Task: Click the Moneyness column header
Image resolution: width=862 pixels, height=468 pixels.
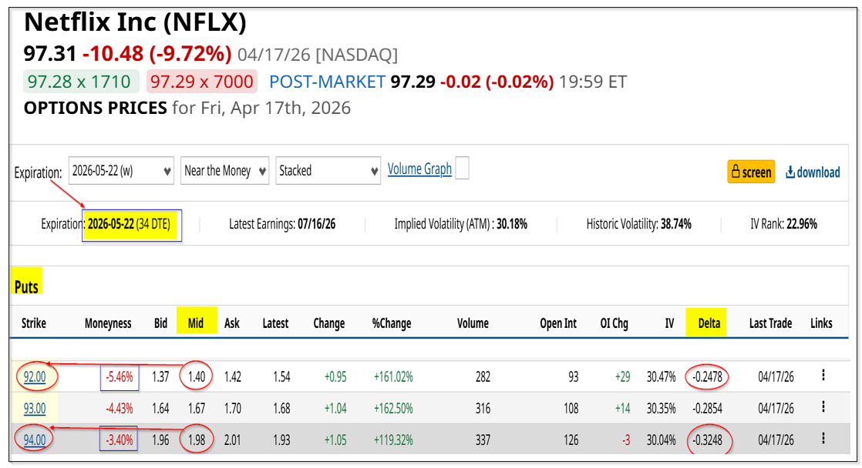Action: (108, 323)
